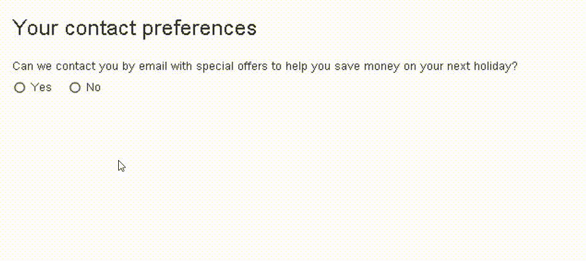Select the No radio button
Viewport: 586px width, 261px height.
75,87
